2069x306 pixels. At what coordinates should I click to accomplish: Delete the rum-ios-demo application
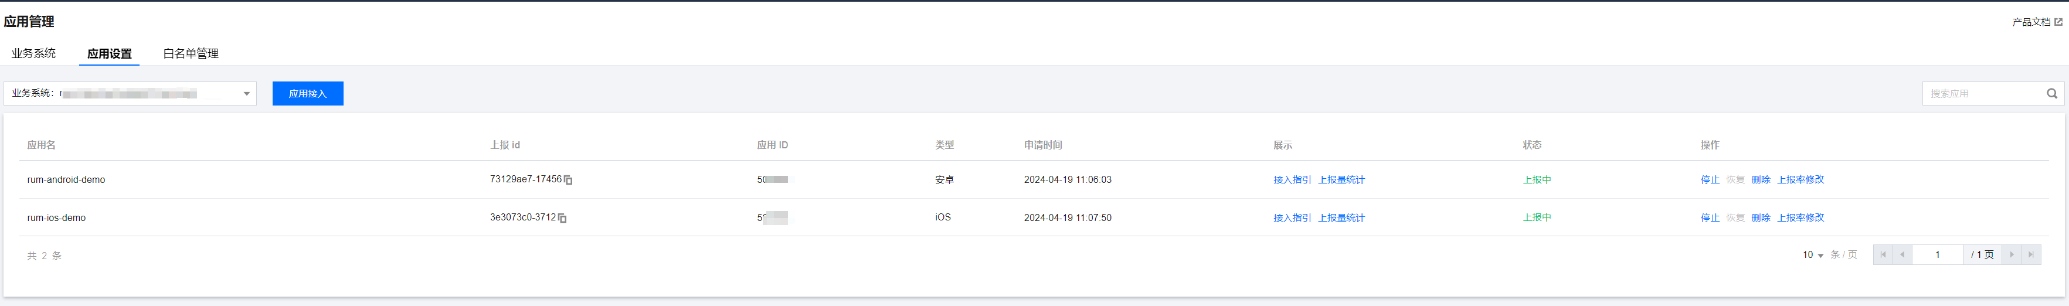[x=1761, y=217]
